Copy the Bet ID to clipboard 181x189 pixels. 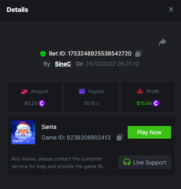[138, 53]
